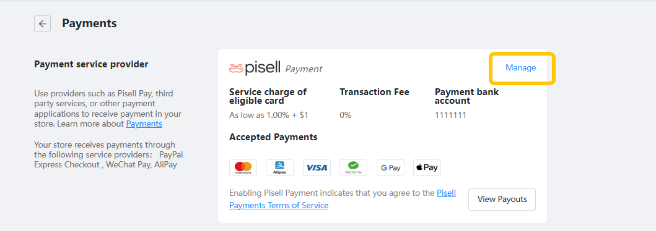
Task: Follow the Learn more about Payments link
Action: (x=144, y=124)
